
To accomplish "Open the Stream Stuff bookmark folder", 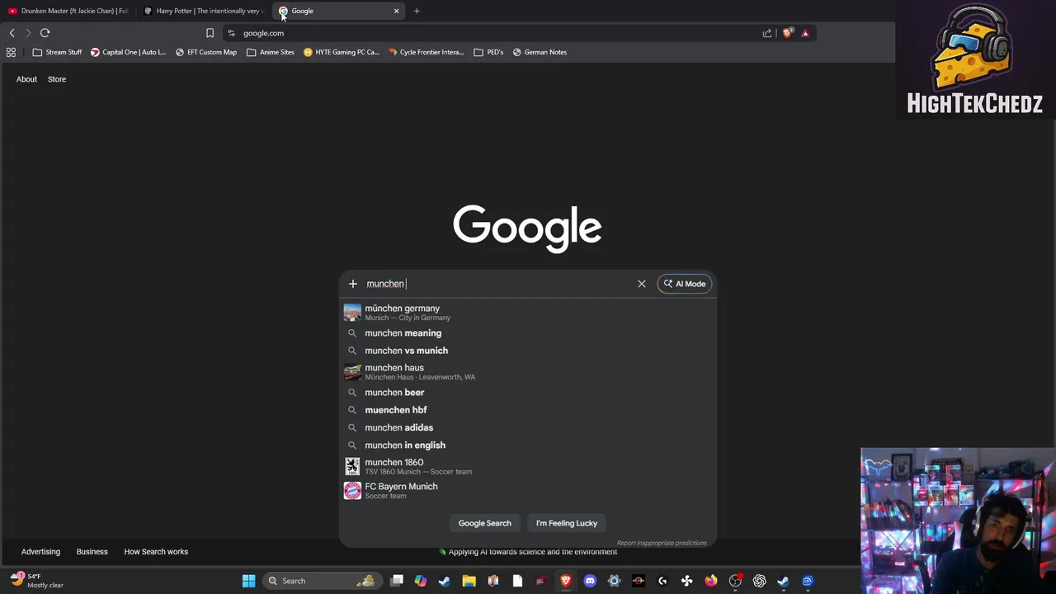I will (57, 52).
